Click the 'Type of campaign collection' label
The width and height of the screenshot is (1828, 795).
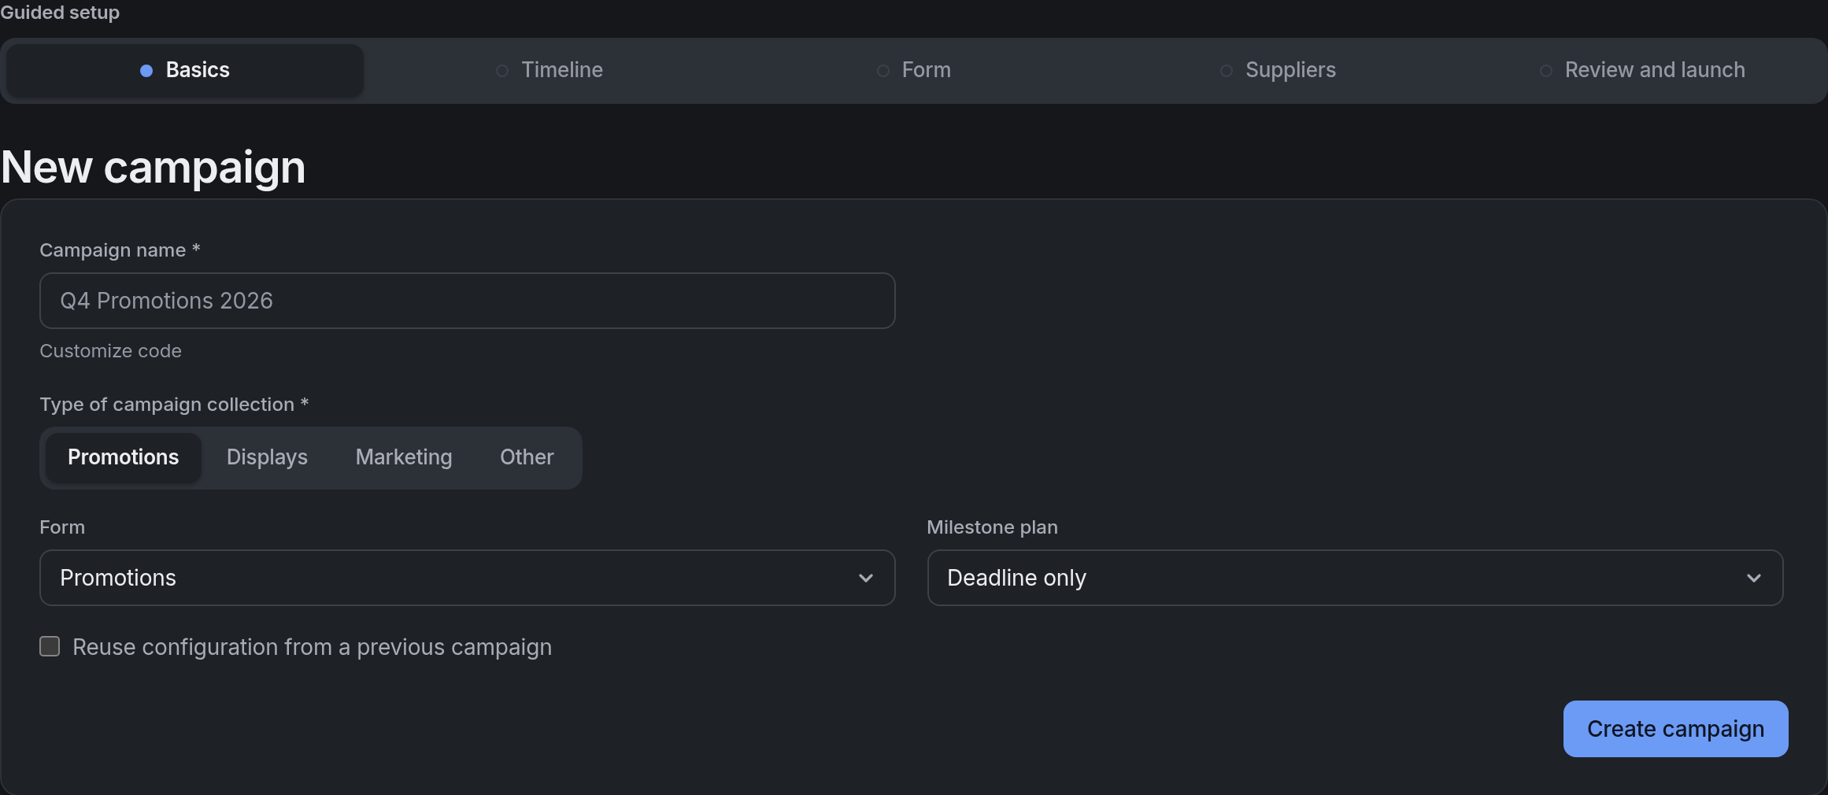174,405
